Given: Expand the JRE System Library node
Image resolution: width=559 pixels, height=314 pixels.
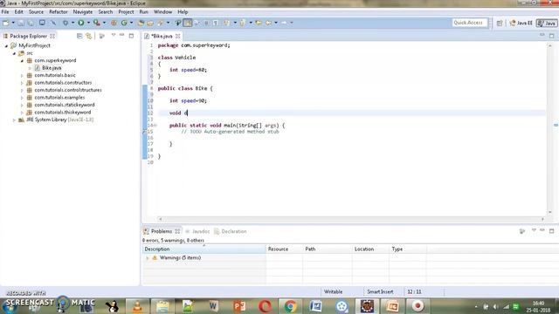Looking at the screenshot, I should [14, 120].
